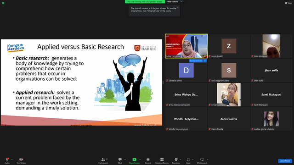Select the Zahra Calista participant tile
294x165 pixels.
click(x=229, y=119)
